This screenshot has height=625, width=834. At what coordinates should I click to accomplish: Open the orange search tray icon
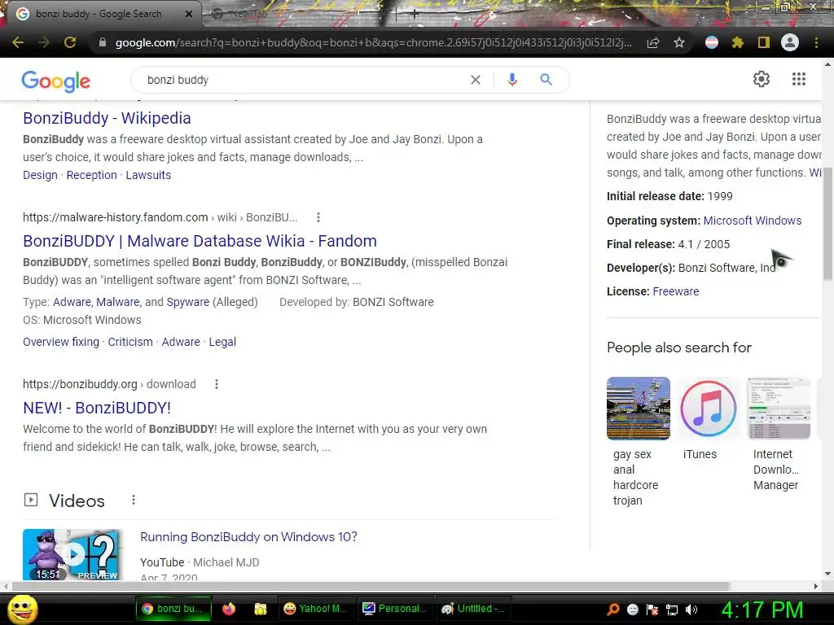(612, 610)
